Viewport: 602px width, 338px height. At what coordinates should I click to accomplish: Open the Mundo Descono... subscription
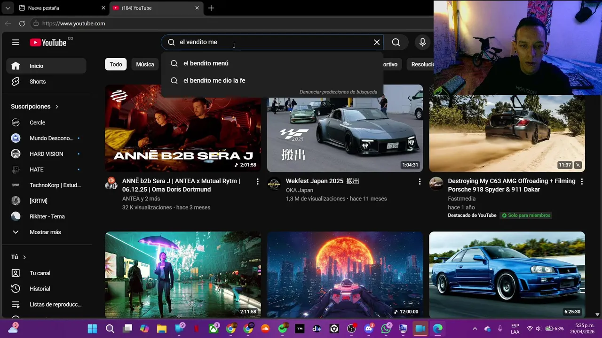point(46,138)
